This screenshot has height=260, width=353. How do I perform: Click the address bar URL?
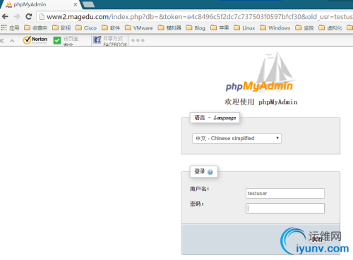200,17
